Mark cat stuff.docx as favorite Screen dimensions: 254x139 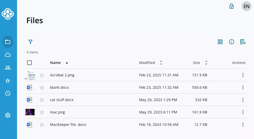(42, 100)
